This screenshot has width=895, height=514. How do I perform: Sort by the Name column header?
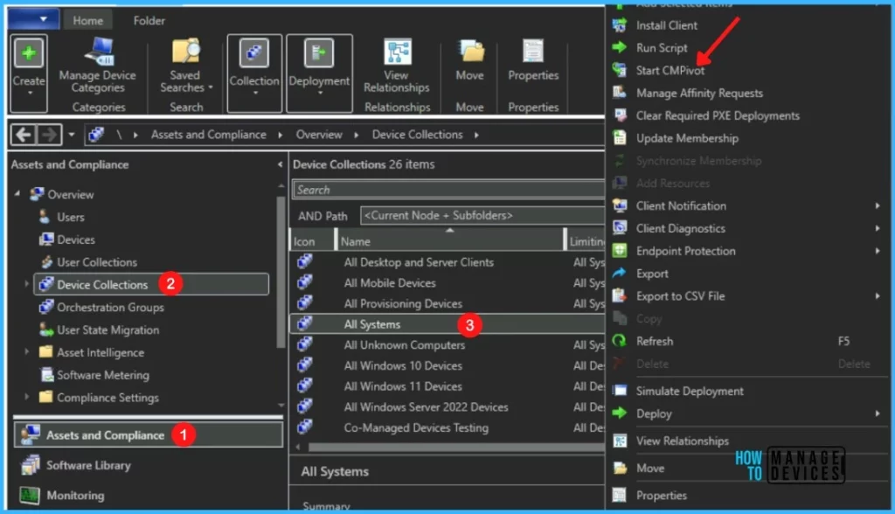pos(449,241)
